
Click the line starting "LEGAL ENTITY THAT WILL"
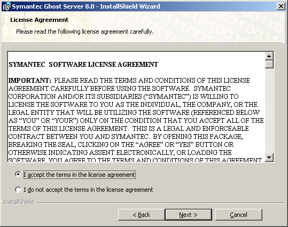134,112
